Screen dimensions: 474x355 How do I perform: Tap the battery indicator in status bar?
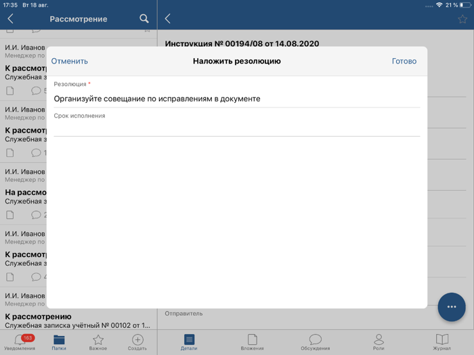pos(465,5)
